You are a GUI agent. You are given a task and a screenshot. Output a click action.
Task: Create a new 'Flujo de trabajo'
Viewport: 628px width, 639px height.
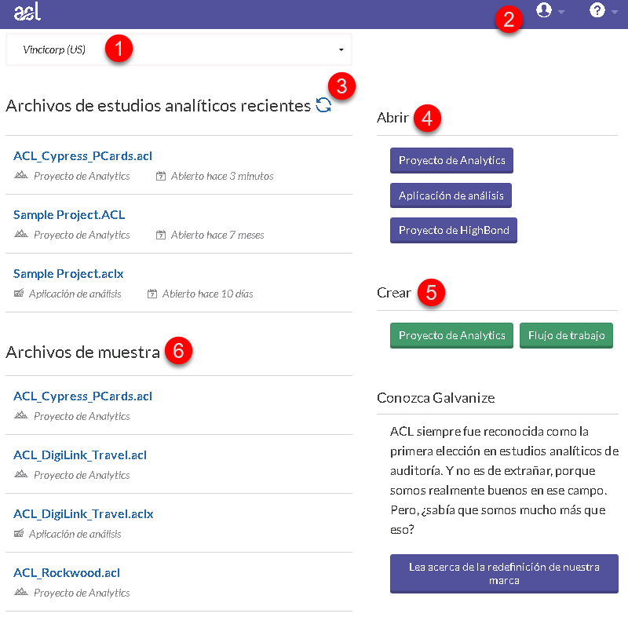566,335
